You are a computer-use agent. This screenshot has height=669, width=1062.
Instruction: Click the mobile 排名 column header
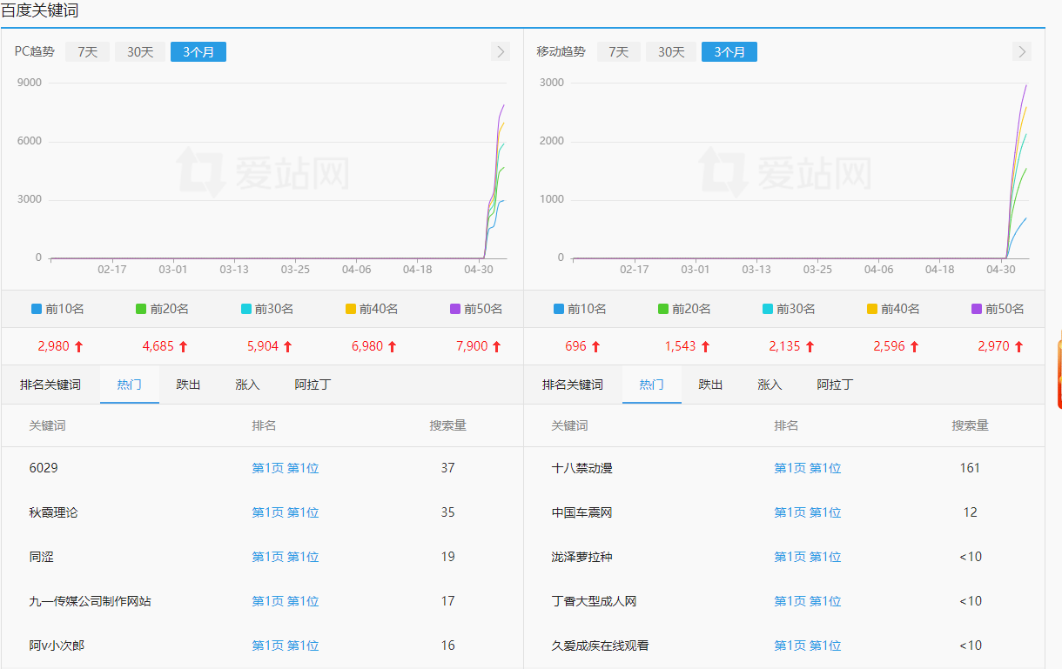point(786,425)
